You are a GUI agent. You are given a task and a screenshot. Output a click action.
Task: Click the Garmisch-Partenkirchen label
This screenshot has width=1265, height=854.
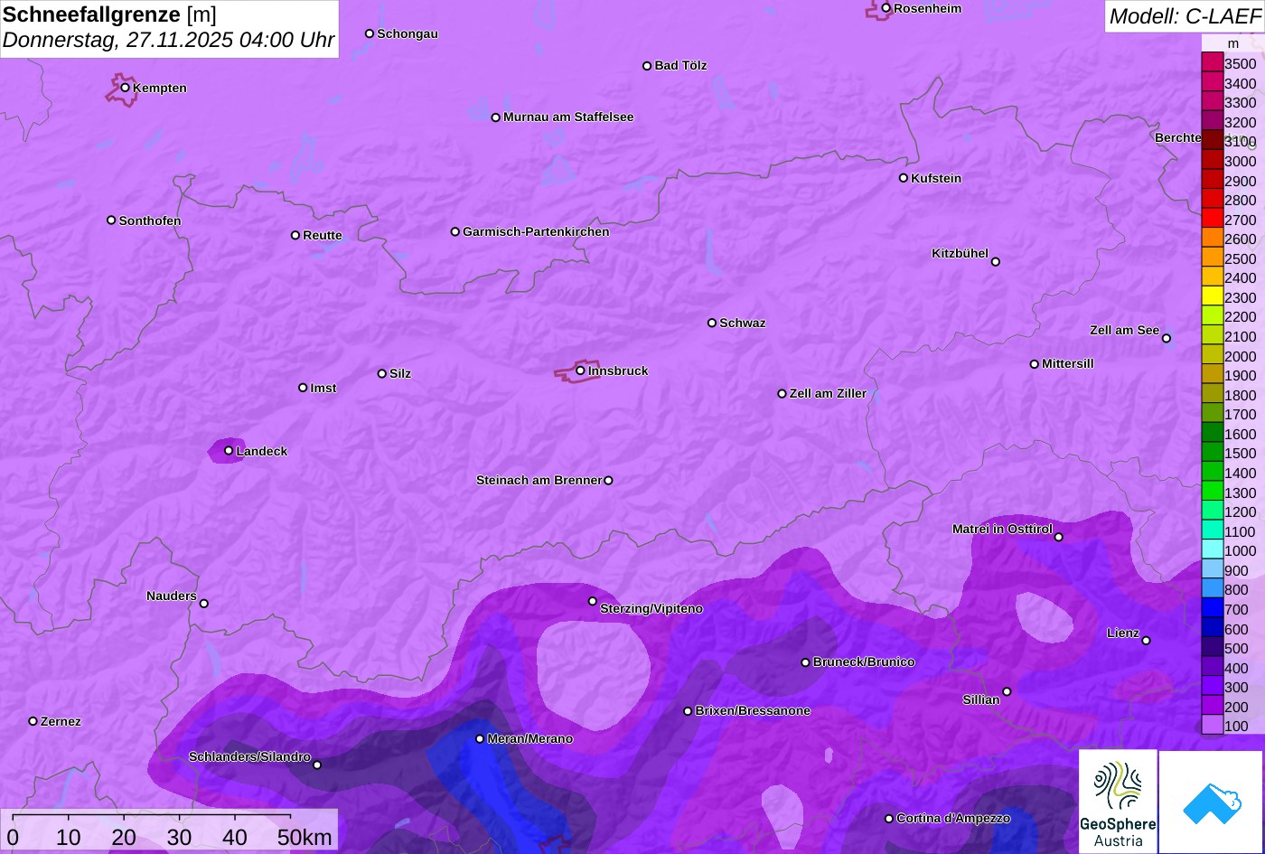coord(536,232)
